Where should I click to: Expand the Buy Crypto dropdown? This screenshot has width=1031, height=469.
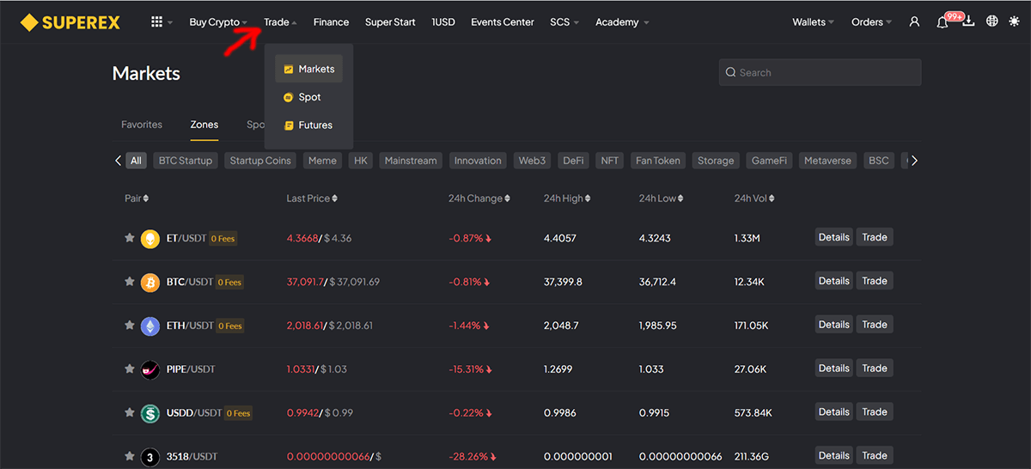coord(218,22)
